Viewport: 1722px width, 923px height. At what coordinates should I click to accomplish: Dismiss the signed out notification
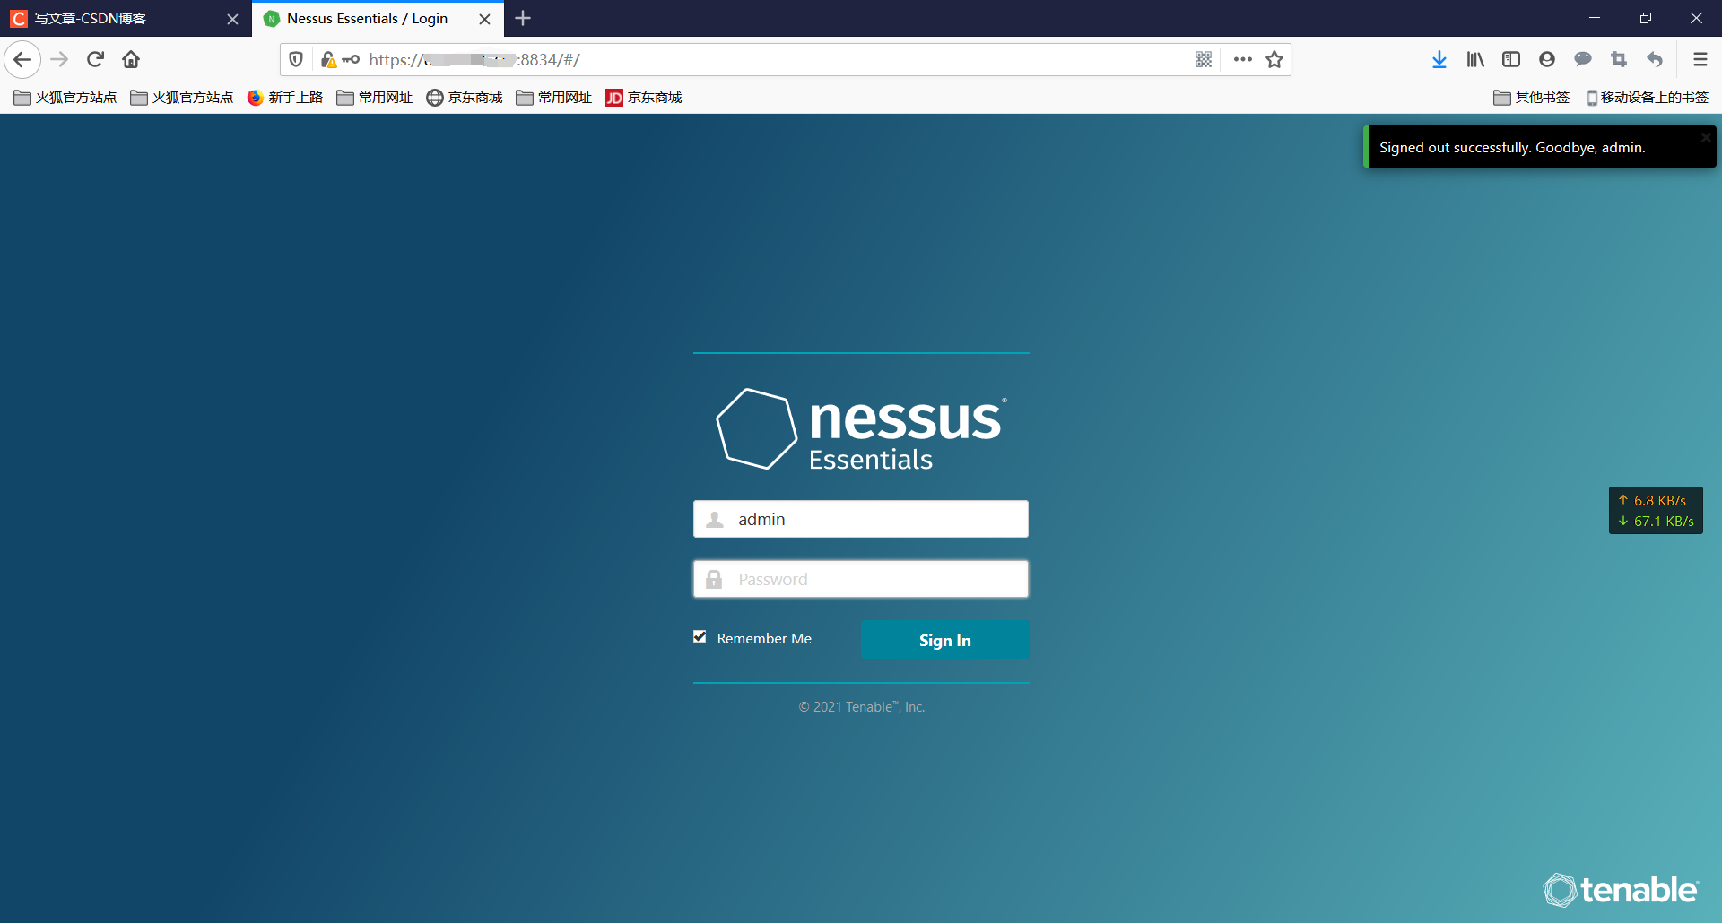click(x=1706, y=136)
